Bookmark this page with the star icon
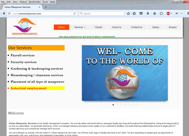189x136 pixels. point(128,14)
